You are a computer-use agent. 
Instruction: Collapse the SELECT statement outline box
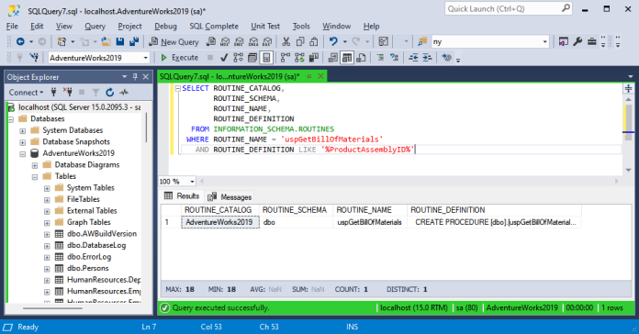point(178,88)
